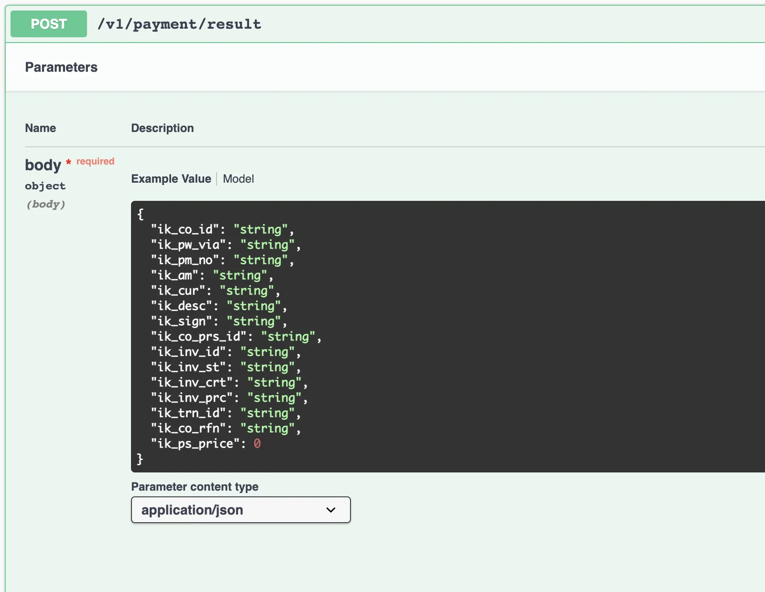Click the Name column header

coord(41,128)
